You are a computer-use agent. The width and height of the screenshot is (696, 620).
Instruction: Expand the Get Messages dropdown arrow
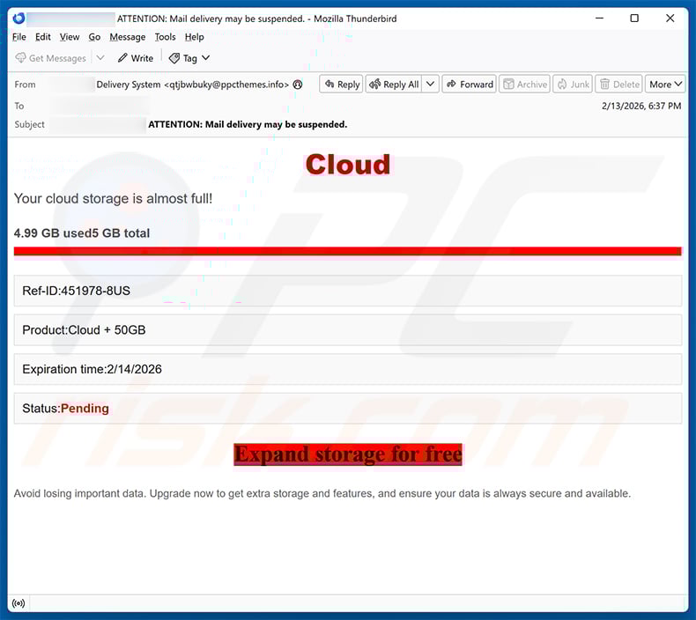pyautogui.click(x=100, y=58)
